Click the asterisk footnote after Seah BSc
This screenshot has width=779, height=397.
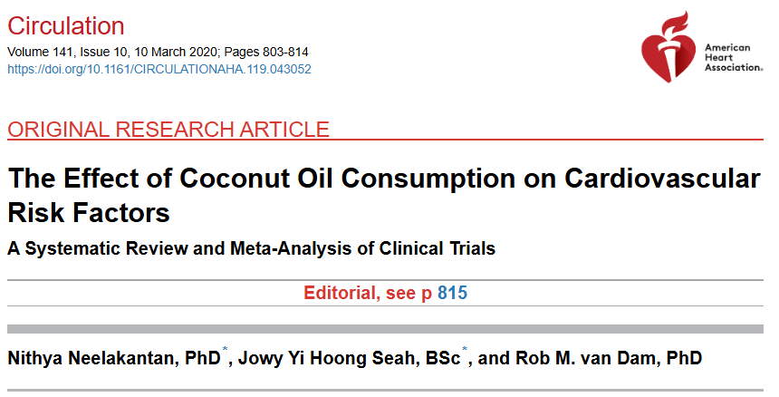465,349
